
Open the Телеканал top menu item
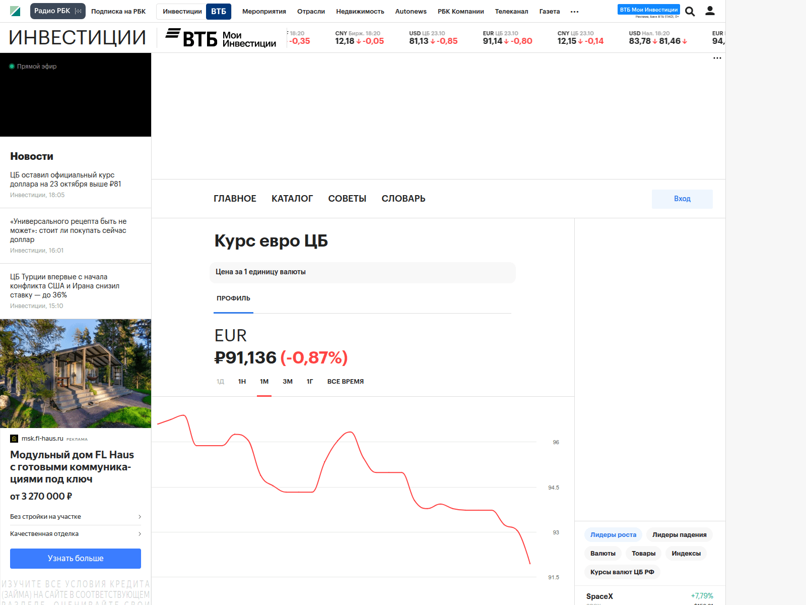[x=511, y=12]
